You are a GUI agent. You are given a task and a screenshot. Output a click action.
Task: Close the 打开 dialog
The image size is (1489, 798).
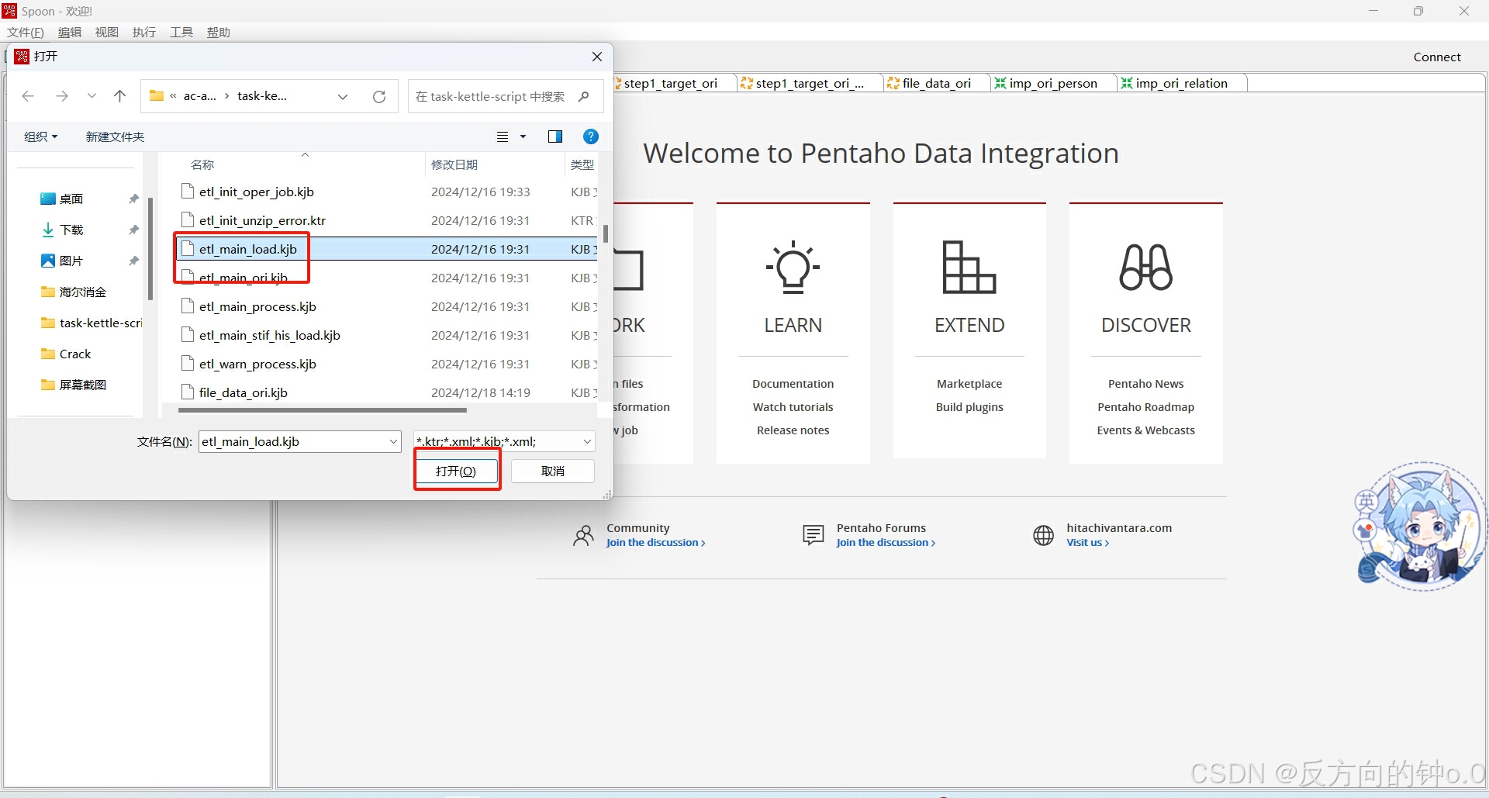coord(597,57)
